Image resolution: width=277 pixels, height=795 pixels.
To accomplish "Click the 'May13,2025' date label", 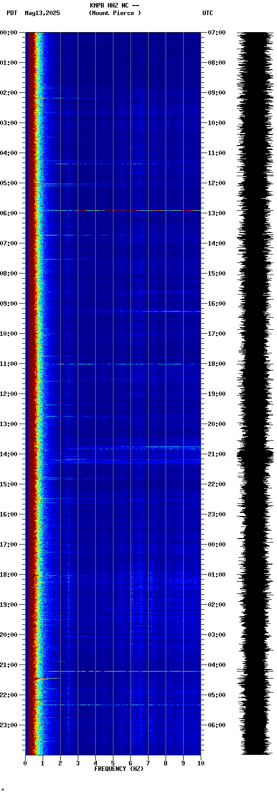I will click(42, 13).
